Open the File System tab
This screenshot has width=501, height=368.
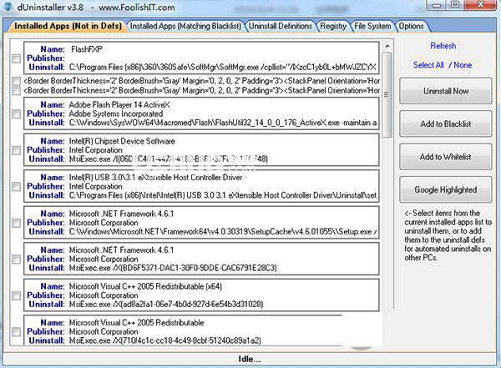pyautogui.click(x=372, y=26)
